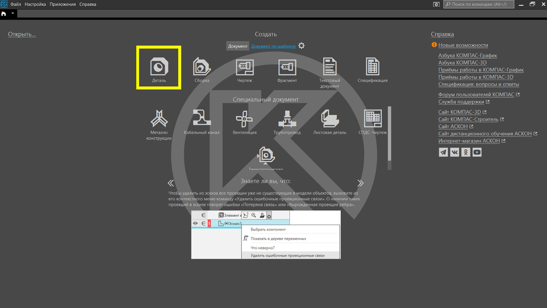Create a Листовая деталь document
This screenshot has width=547, height=308.
coord(330,122)
